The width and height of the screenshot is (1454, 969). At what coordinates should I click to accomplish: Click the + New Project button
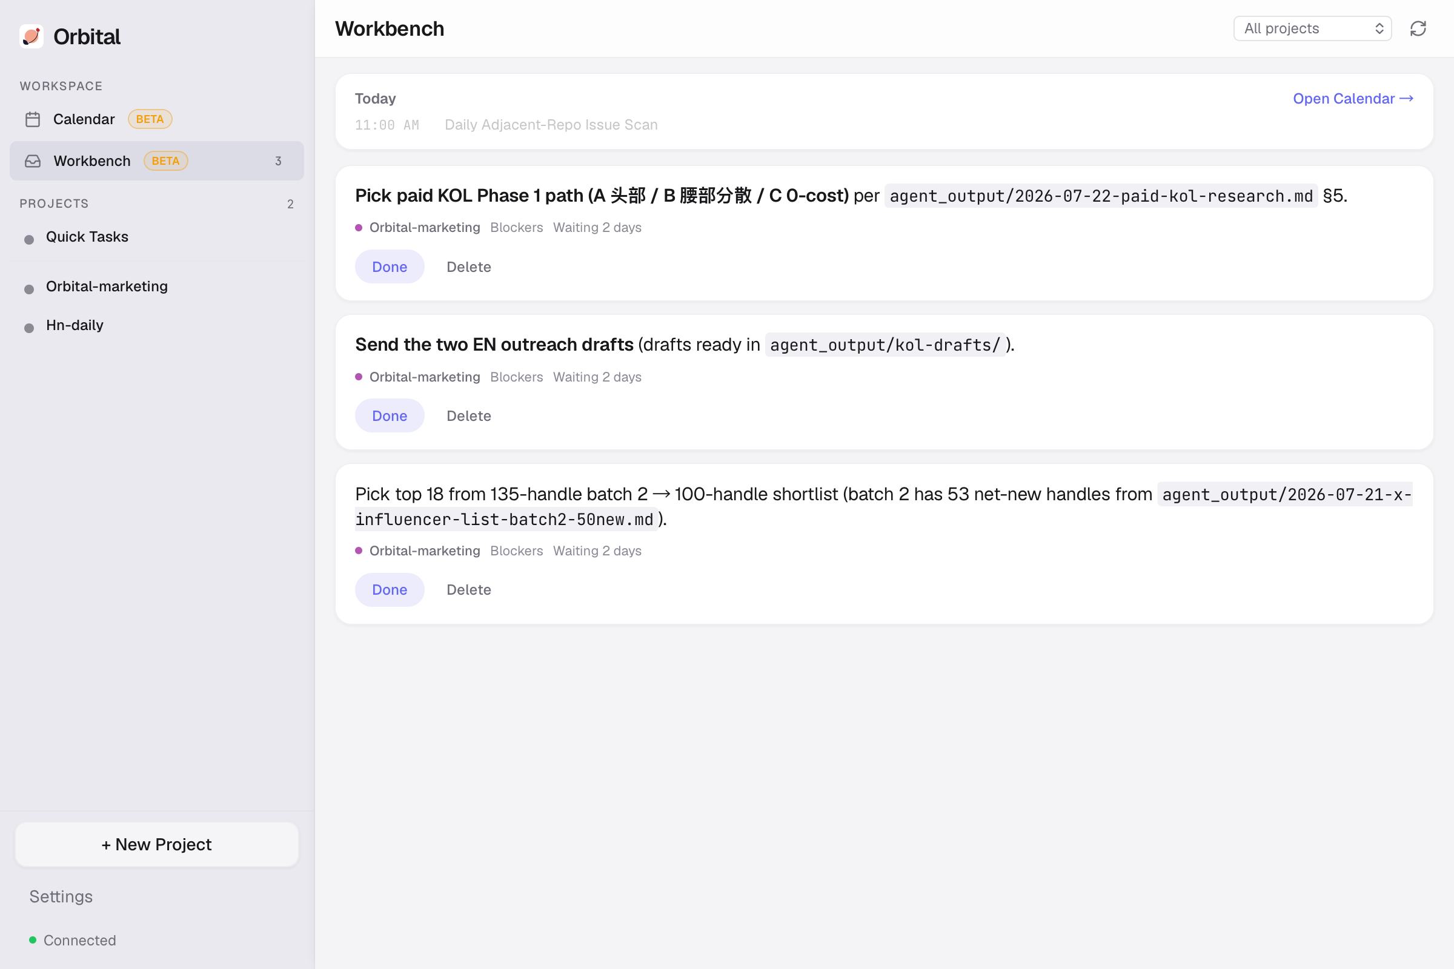[x=157, y=845]
